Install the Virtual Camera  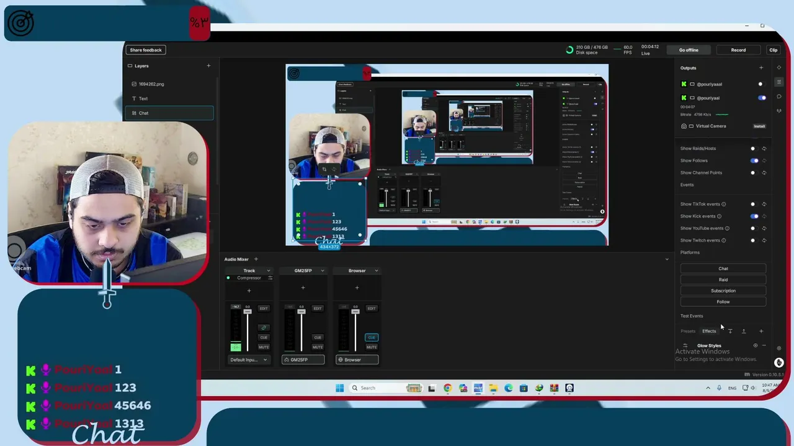(x=759, y=126)
